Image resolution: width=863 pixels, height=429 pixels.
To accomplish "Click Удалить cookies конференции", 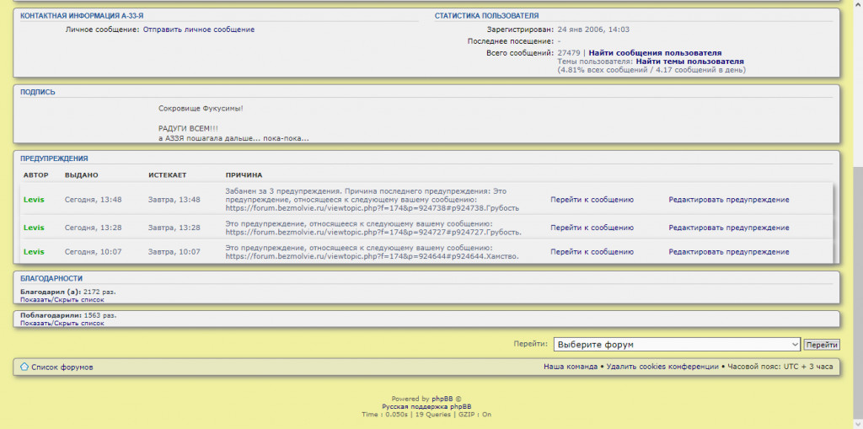I will click(x=662, y=367).
